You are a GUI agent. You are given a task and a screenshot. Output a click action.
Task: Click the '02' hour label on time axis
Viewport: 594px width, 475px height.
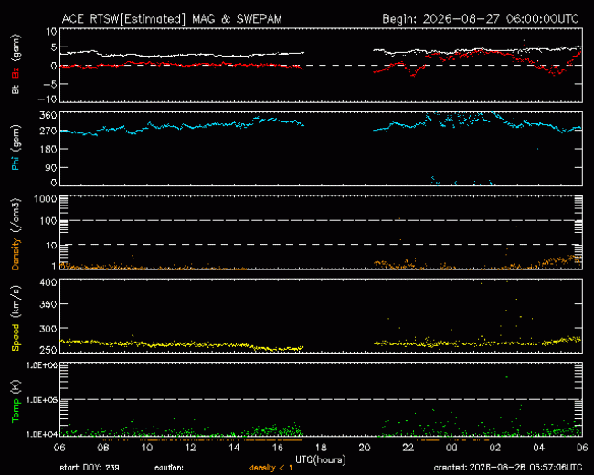click(x=495, y=448)
